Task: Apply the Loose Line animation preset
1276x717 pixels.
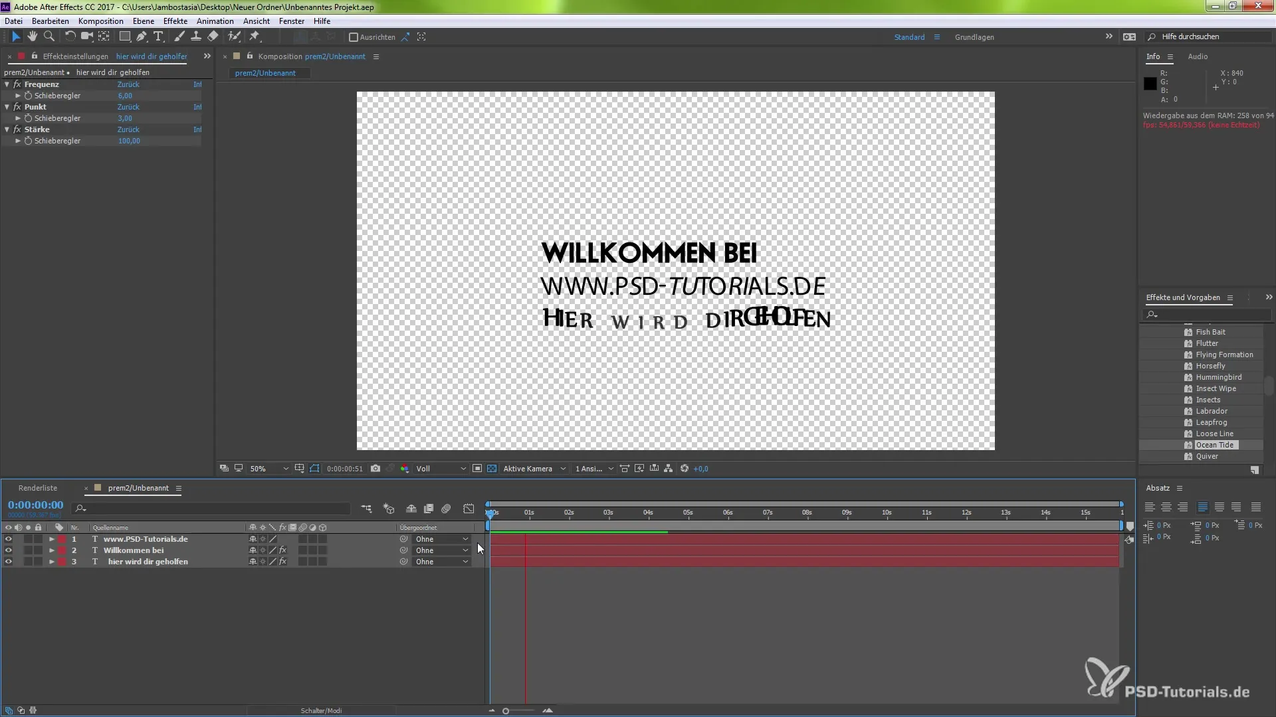Action: pyautogui.click(x=1214, y=434)
